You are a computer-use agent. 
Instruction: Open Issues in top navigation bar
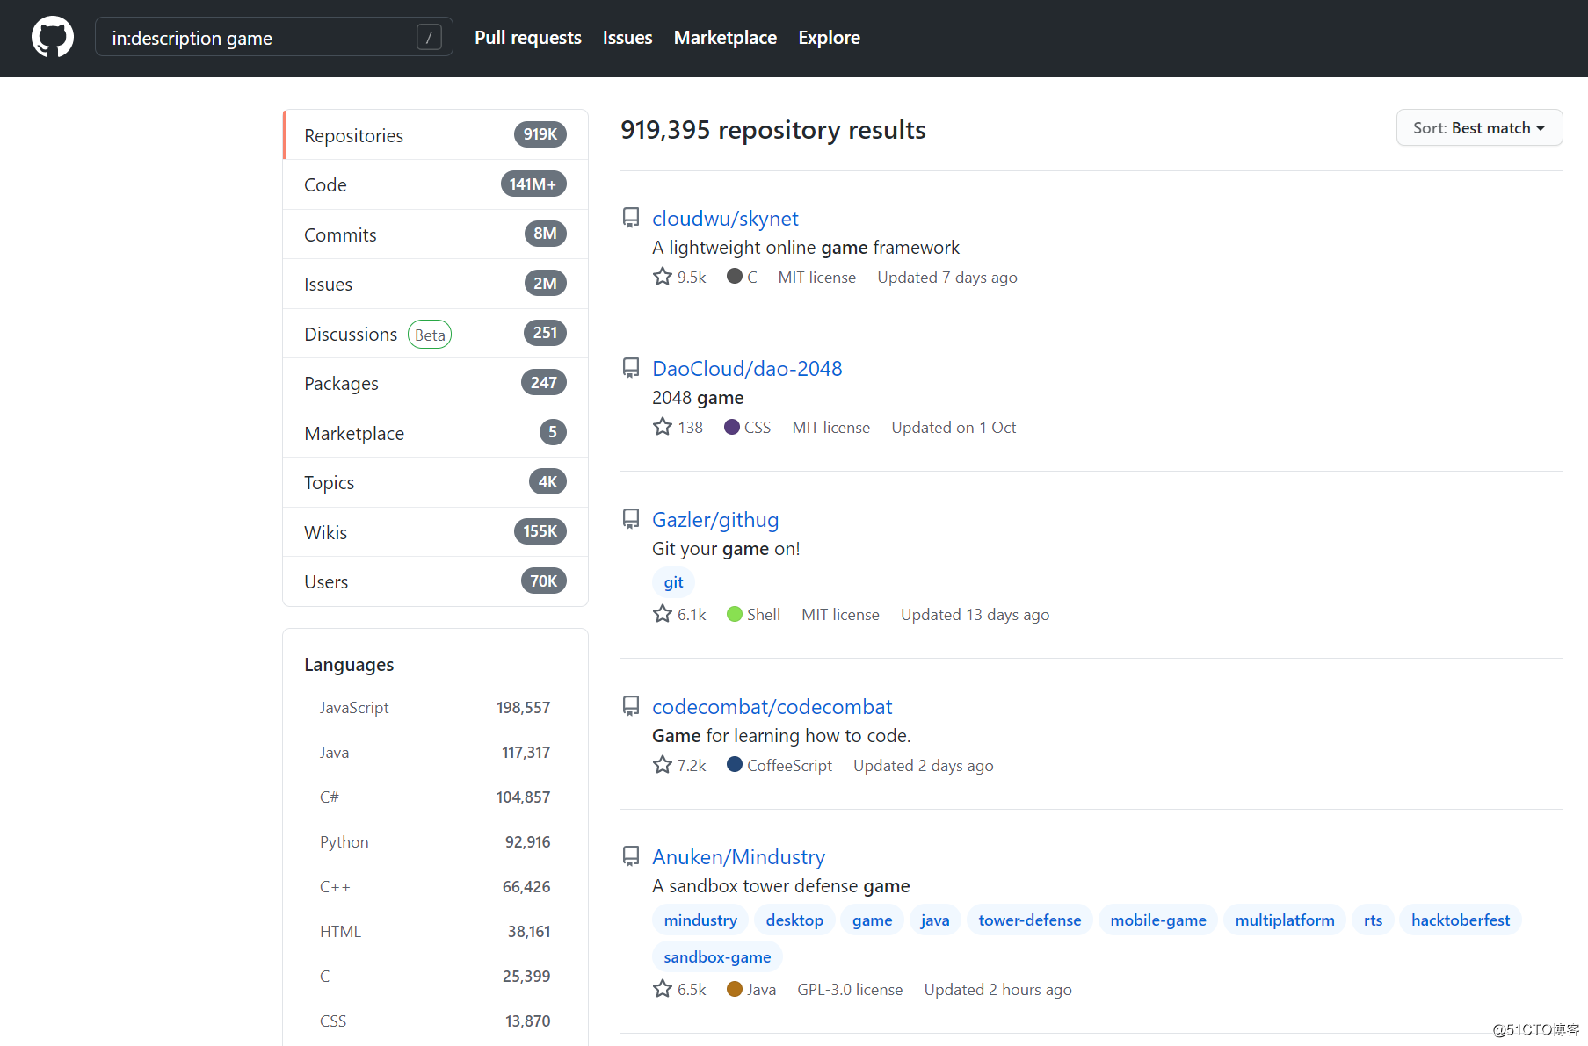(627, 38)
